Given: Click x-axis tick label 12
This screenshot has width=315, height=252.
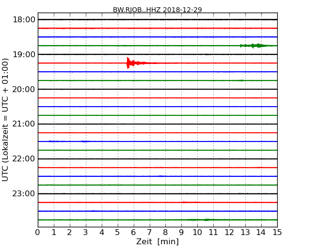Looking at the screenshot, I should click(229, 233).
